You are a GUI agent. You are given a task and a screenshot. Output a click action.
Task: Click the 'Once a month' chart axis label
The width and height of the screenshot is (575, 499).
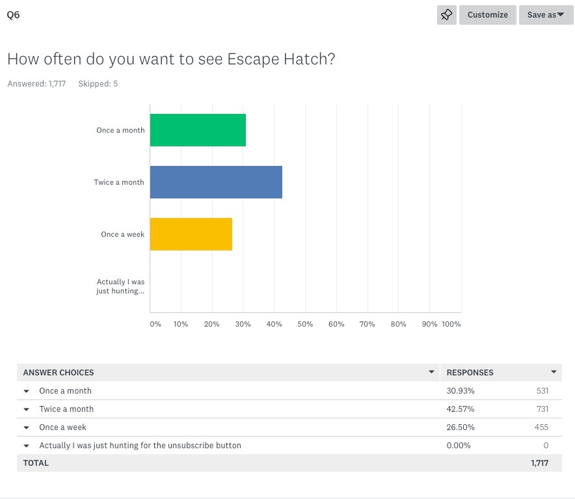[x=120, y=130]
